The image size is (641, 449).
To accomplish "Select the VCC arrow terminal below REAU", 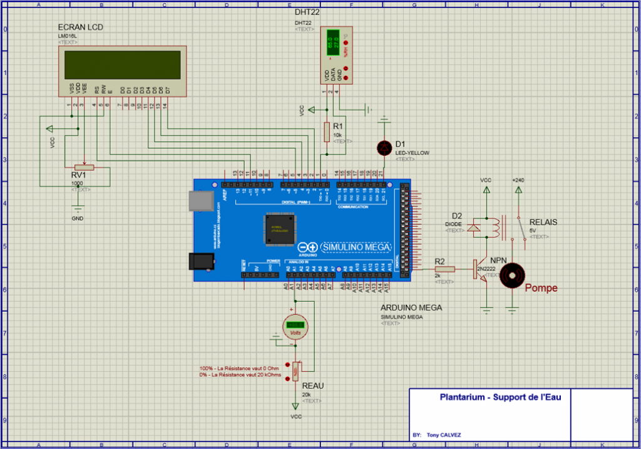I will pyautogui.click(x=295, y=406).
